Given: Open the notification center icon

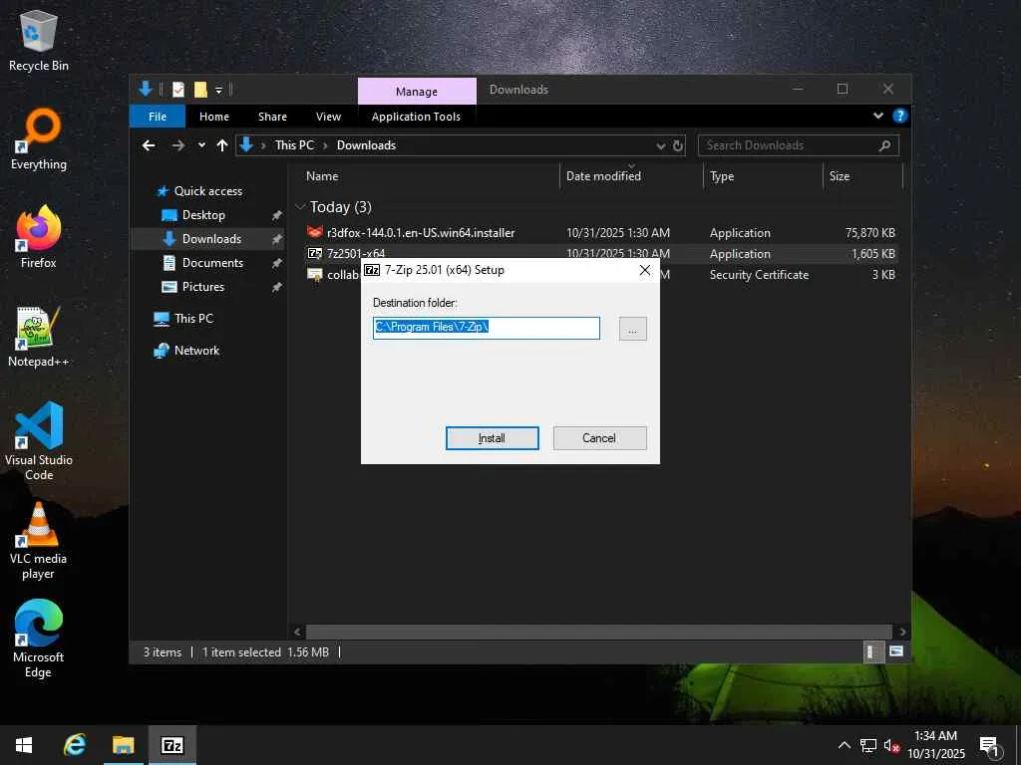Looking at the screenshot, I should [x=989, y=746].
